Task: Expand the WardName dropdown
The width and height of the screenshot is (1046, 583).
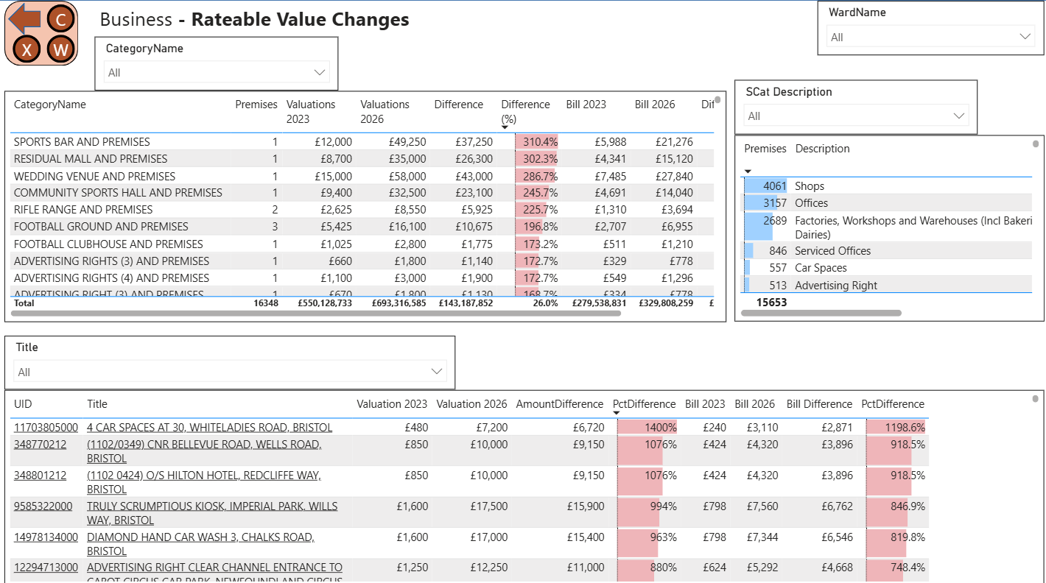Action: (931, 37)
